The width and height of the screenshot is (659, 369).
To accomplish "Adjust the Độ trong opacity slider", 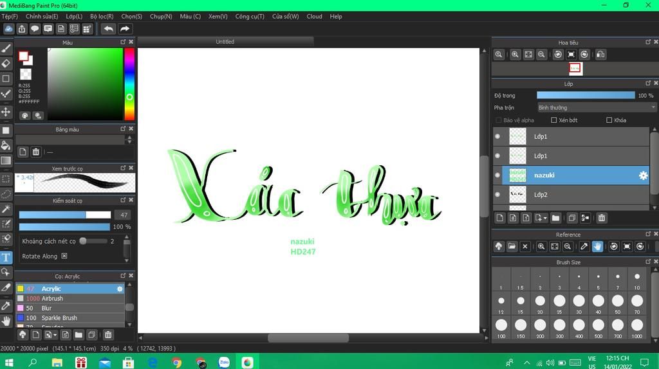I will click(586, 95).
